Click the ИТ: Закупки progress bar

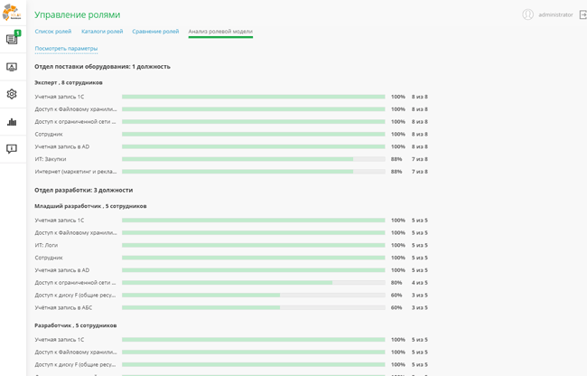tap(252, 159)
